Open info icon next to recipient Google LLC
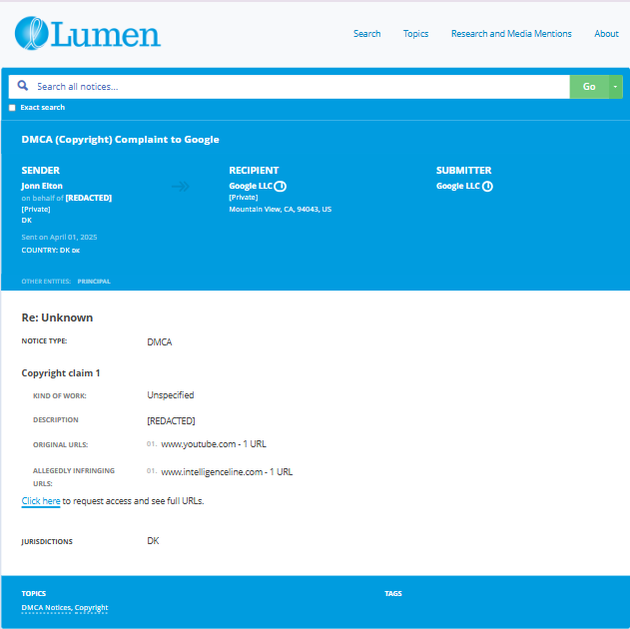Image resolution: width=630 pixels, height=629 pixels. pyautogui.click(x=280, y=186)
